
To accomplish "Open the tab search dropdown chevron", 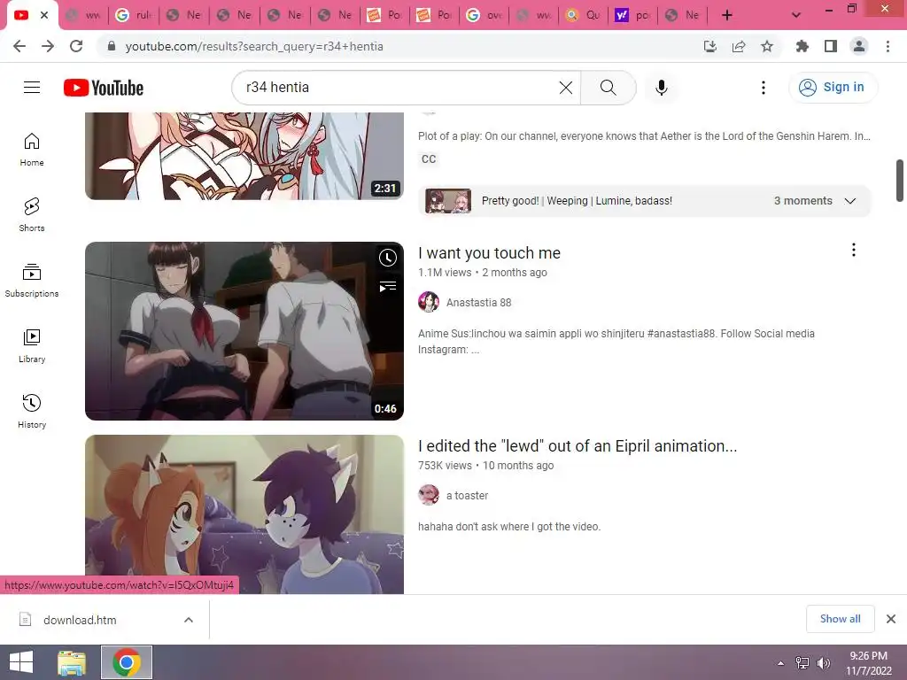I will click(796, 15).
